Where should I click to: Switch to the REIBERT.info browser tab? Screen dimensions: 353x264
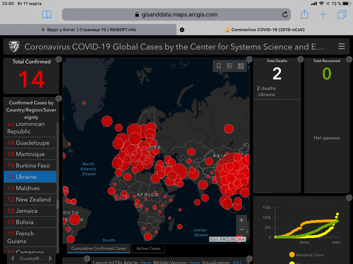point(88,30)
